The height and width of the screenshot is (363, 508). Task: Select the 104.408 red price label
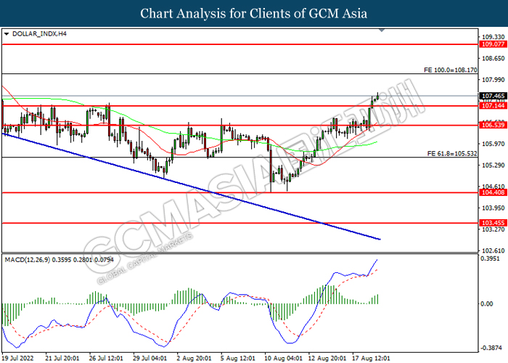[493, 192]
